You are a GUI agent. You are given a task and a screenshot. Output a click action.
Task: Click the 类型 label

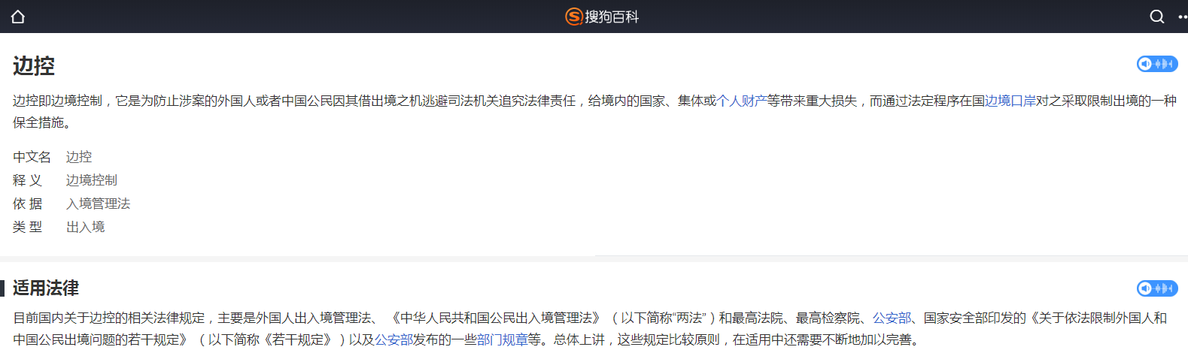(28, 227)
